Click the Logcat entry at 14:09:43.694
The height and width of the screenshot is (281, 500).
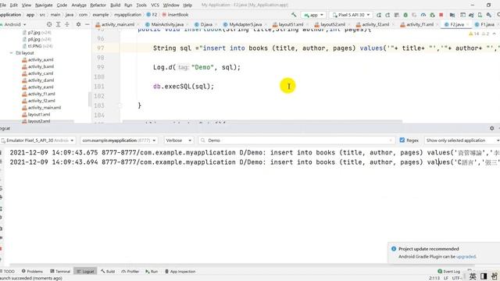coord(254,162)
